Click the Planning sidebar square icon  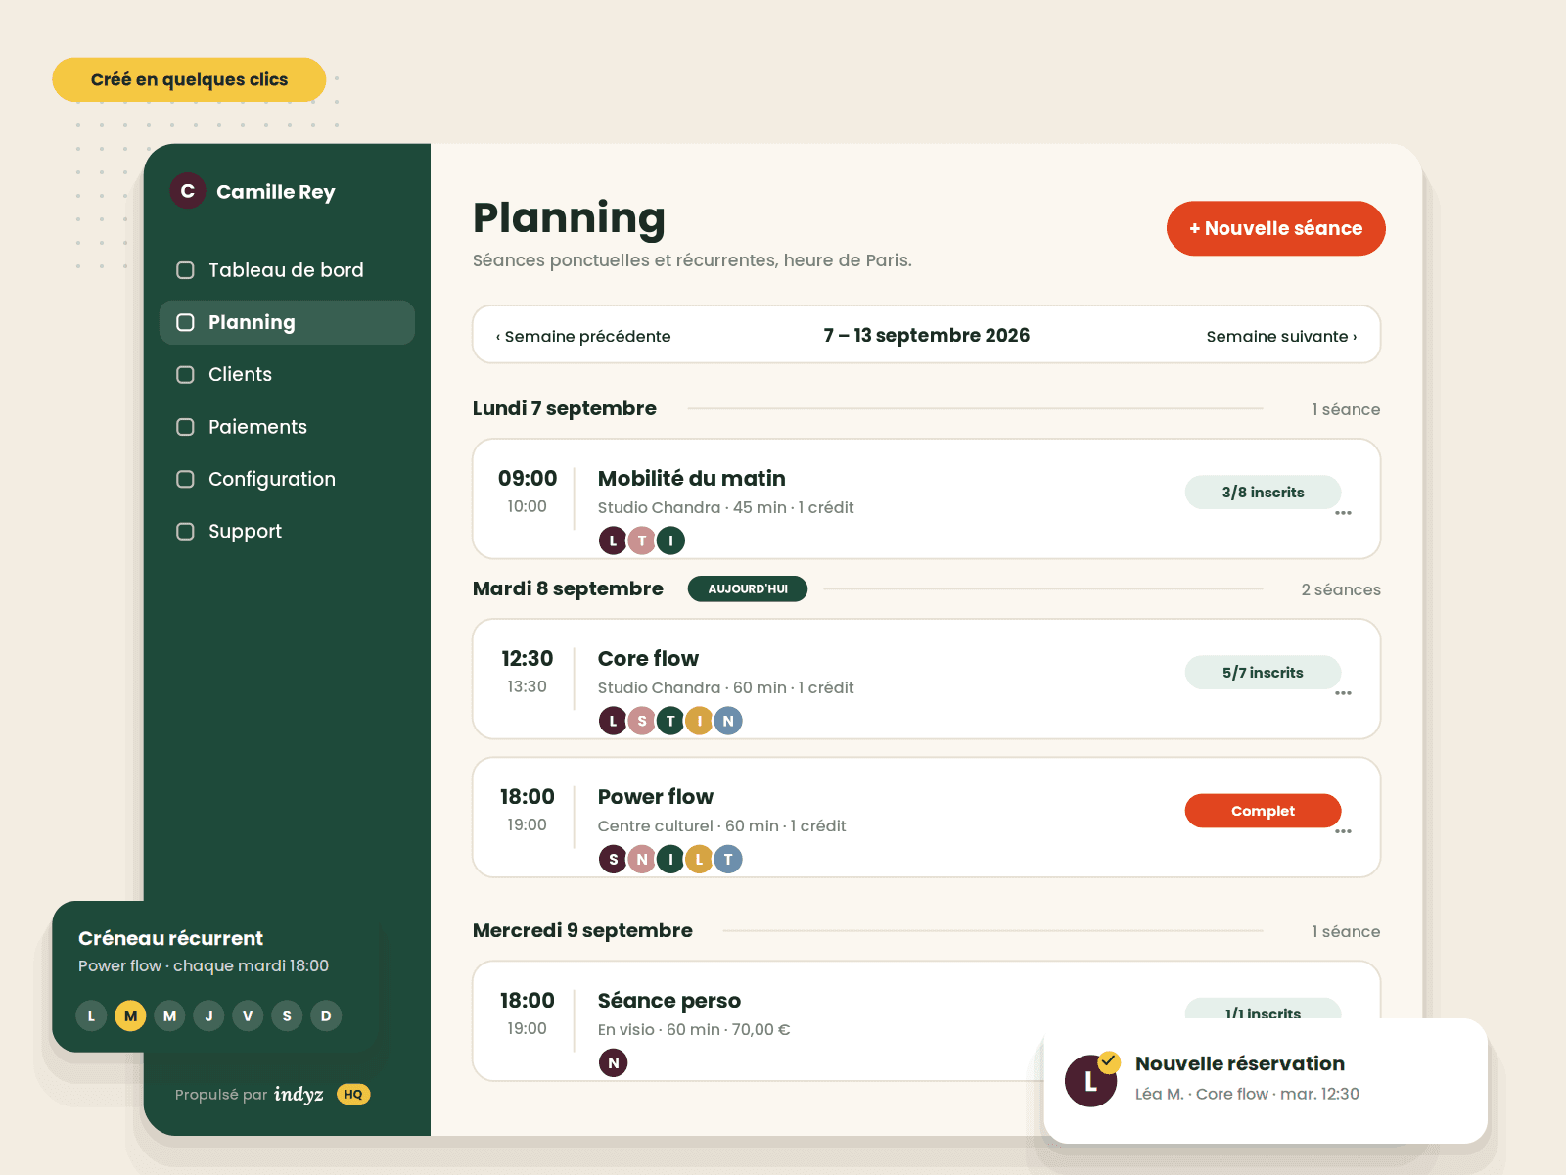click(x=185, y=322)
